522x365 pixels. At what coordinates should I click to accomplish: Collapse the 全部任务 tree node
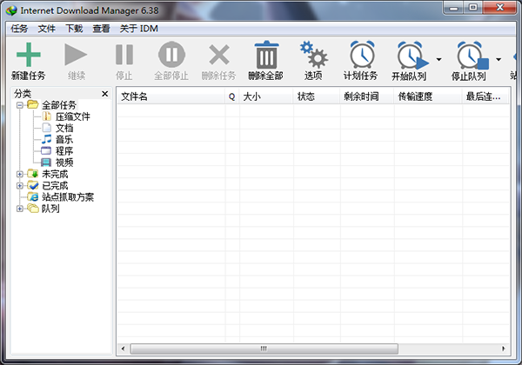[x=20, y=105]
